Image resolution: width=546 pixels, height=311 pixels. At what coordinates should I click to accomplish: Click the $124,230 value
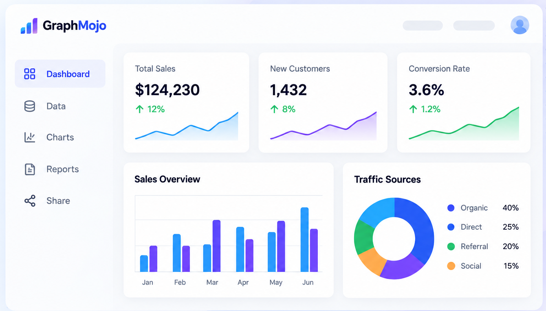click(167, 90)
